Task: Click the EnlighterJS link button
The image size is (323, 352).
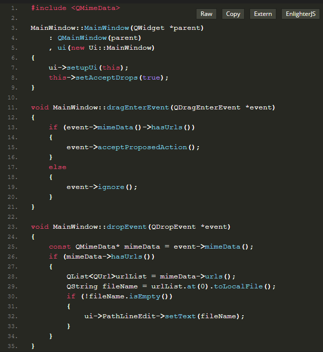Action: pos(301,14)
